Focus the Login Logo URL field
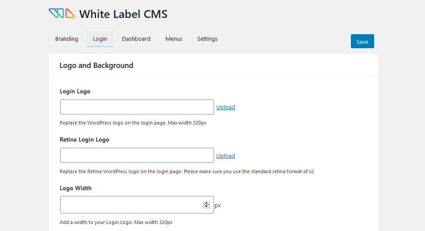 (137, 107)
